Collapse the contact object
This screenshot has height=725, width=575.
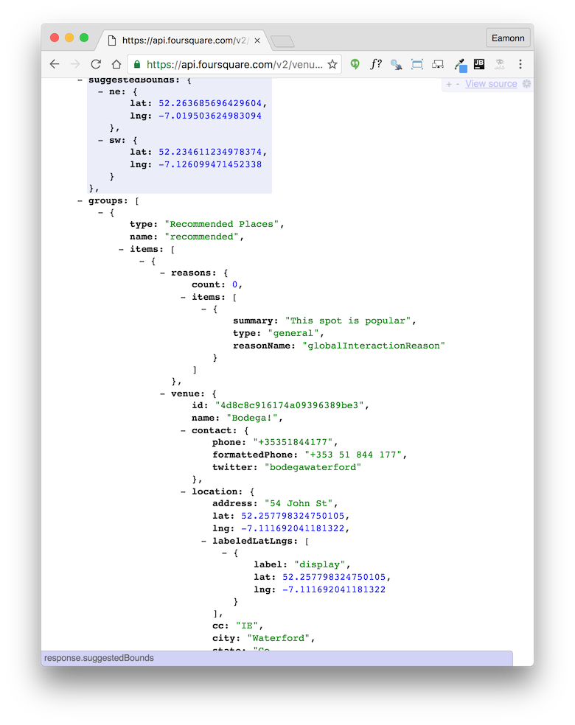[x=184, y=430]
